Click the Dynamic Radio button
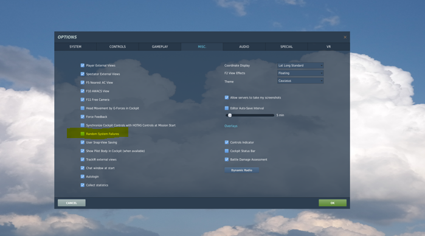425x236 pixels. [x=241, y=170]
